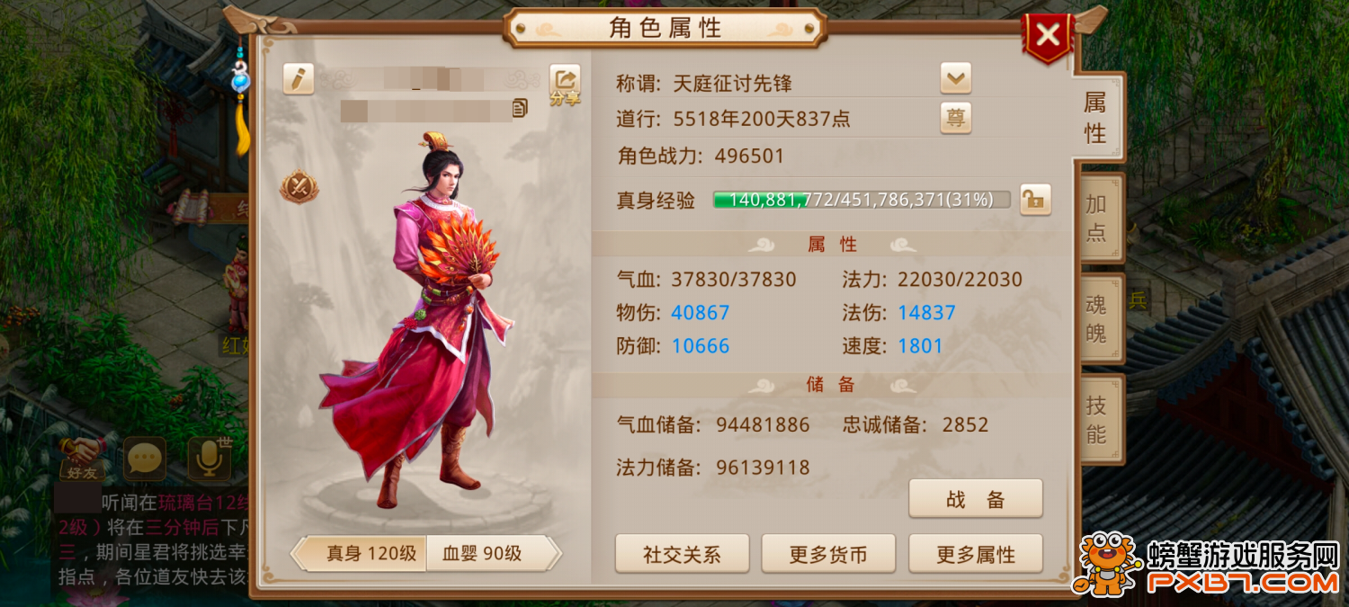The image size is (1349, 607).
Task: Click the 真身经验 progress bar
Action: coord(862,199)
